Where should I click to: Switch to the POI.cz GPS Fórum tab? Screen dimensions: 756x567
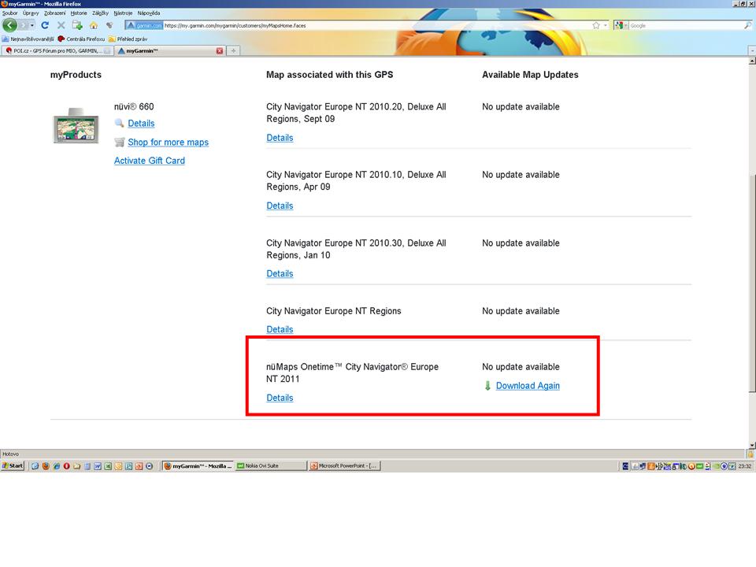click(57, 50)
